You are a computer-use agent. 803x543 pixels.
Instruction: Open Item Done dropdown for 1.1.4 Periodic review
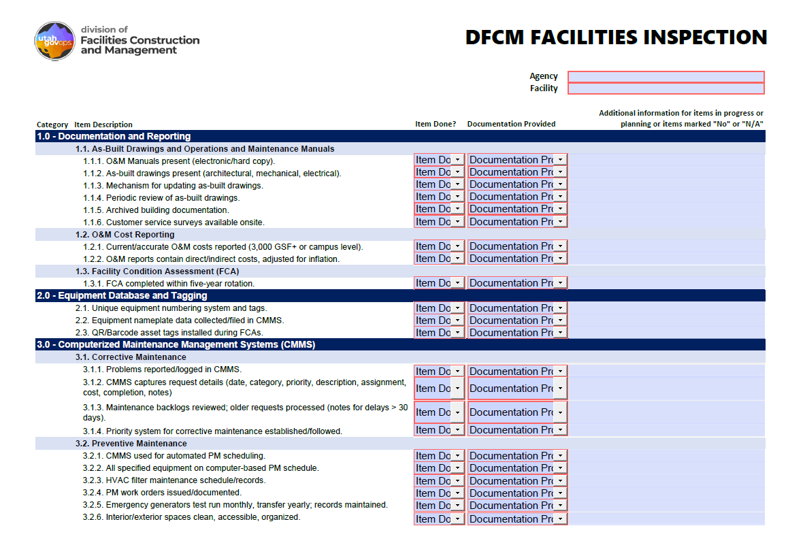pos(440,197)
